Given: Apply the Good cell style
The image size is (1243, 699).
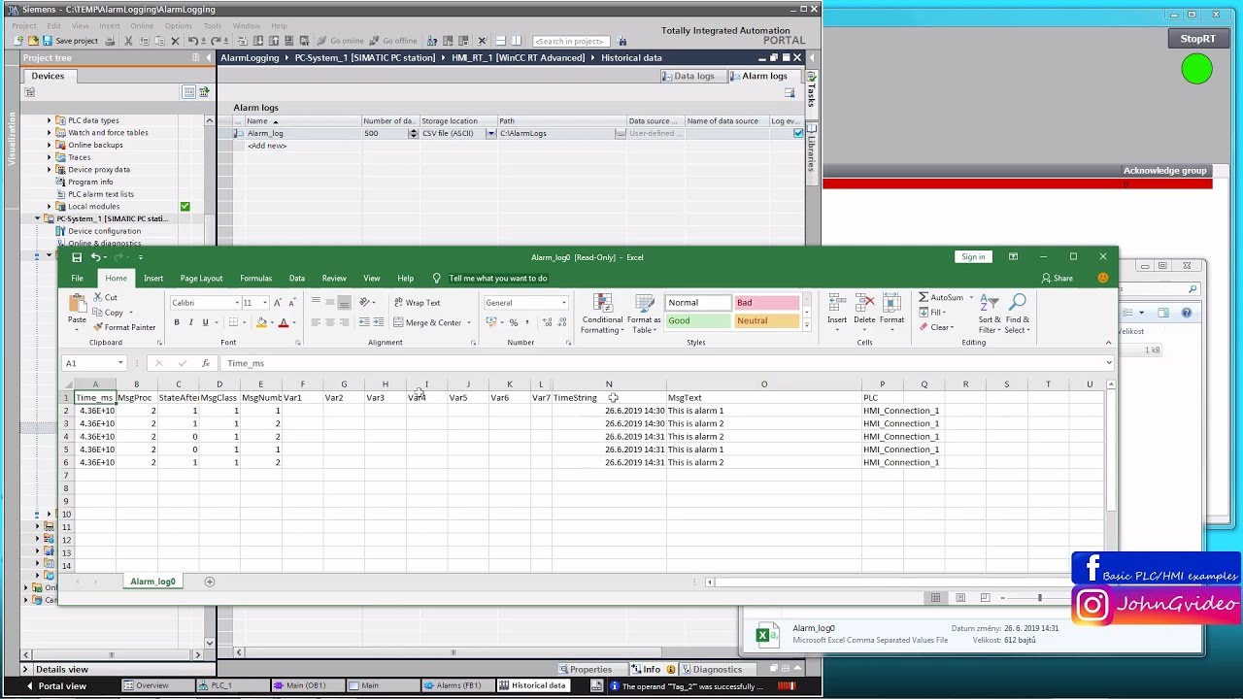Looking at the screenshot, I should [x=698, y=321].
